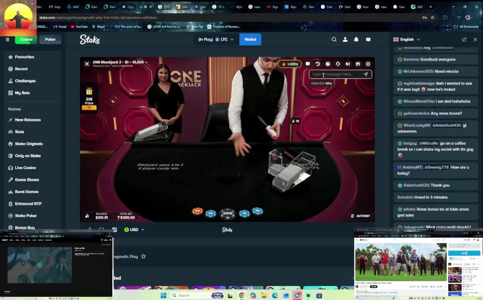Open the game help question mark icon
This screenshot has width=483, height=300.
coord(328,64)
